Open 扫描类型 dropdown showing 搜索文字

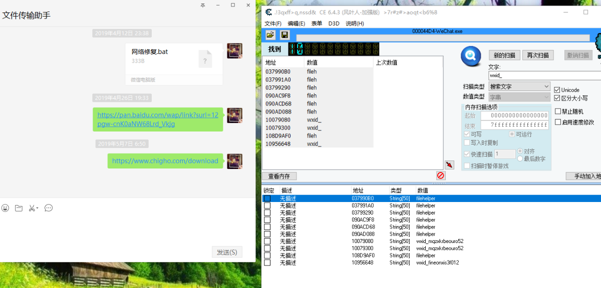(519, 86)
